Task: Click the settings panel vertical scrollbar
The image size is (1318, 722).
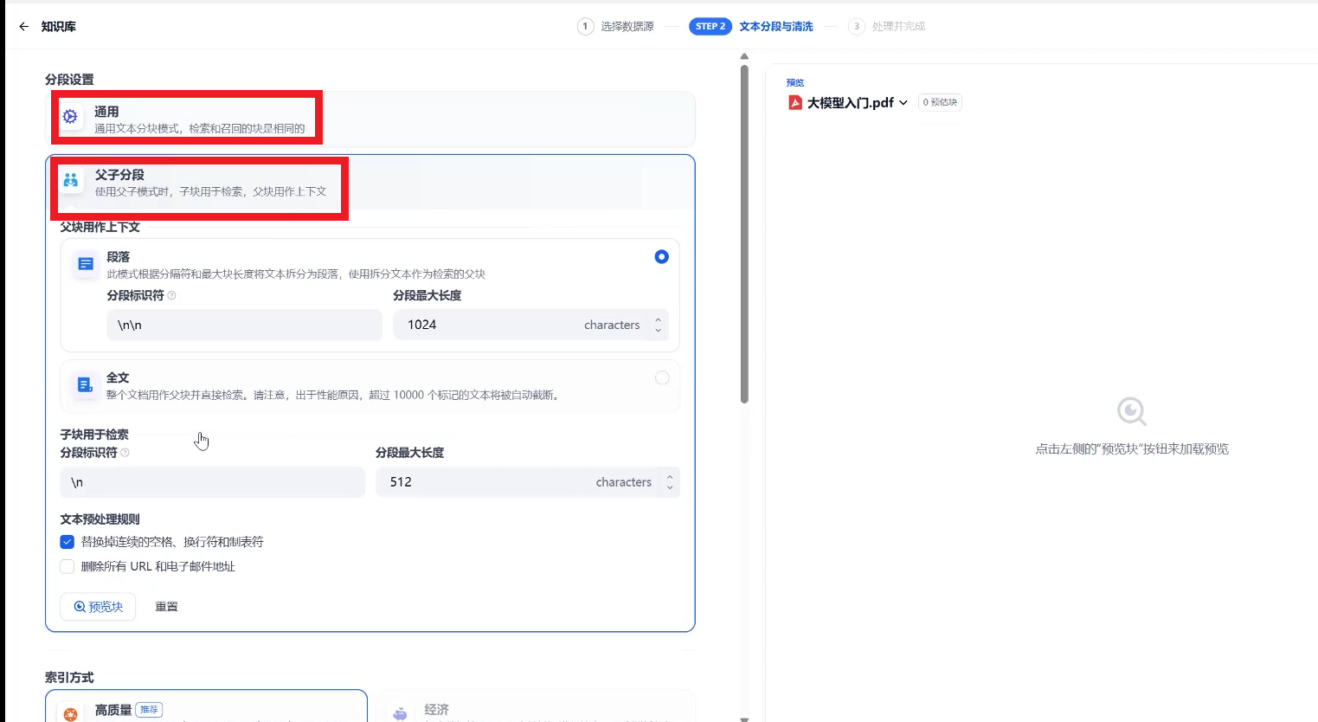Action: (x=744, y=234)
